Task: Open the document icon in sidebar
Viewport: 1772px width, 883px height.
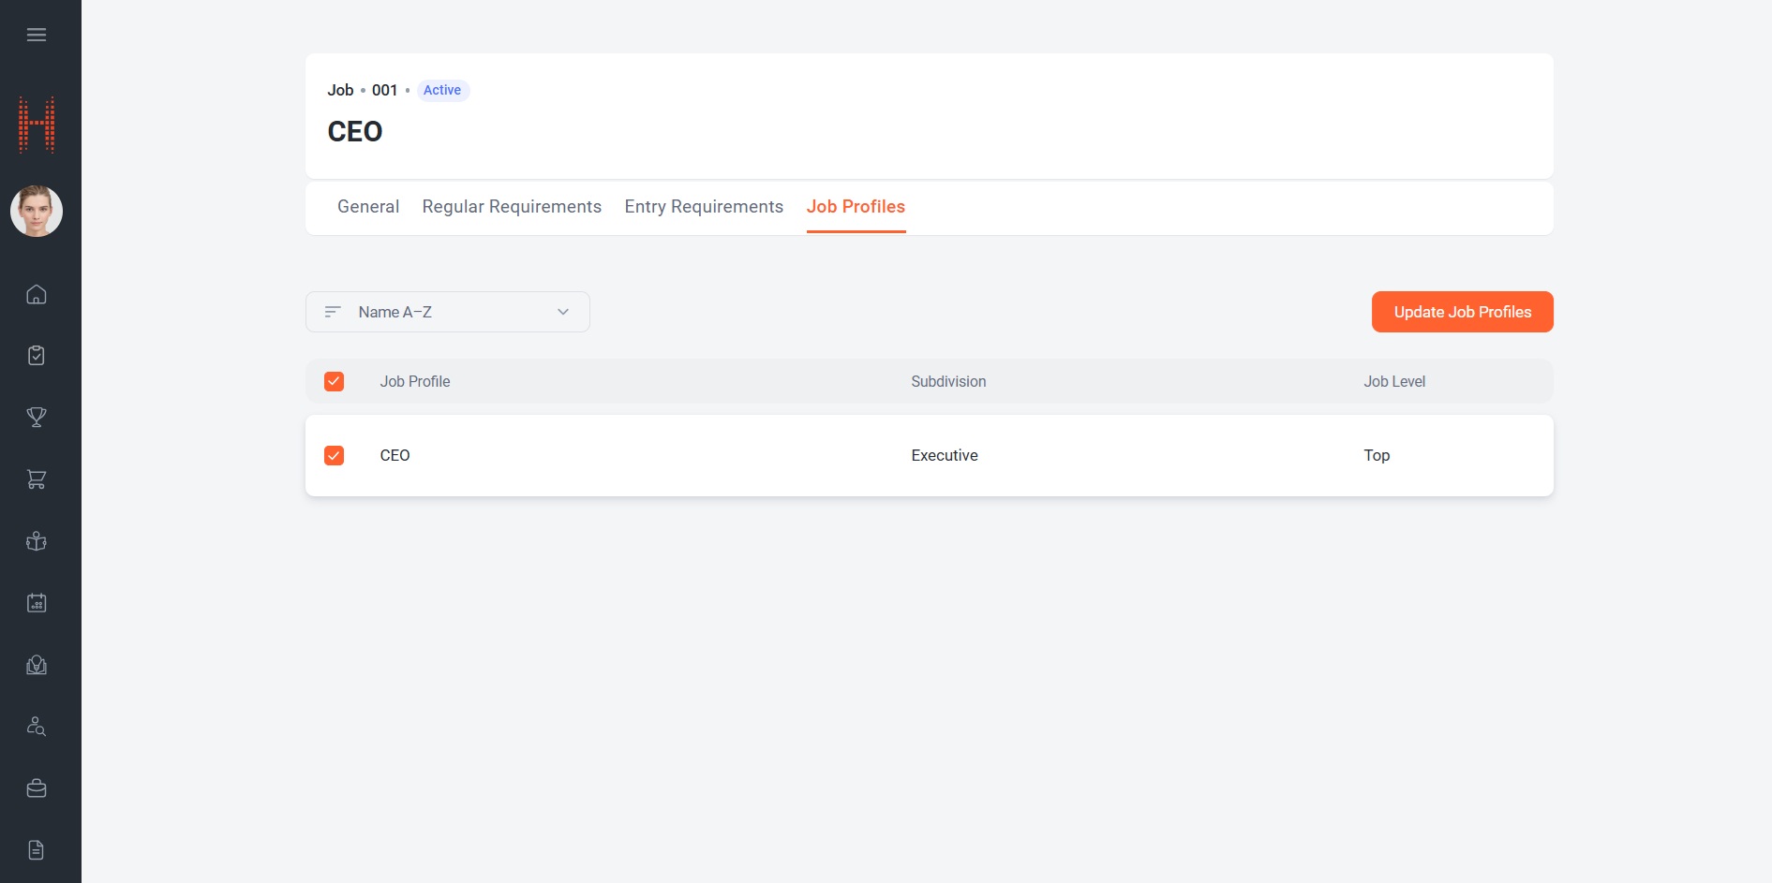Action: coord(37,850)
